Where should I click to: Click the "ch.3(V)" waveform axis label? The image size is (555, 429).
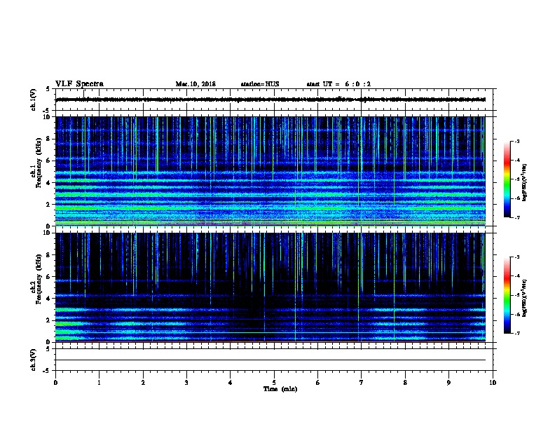tap(33, 360)
